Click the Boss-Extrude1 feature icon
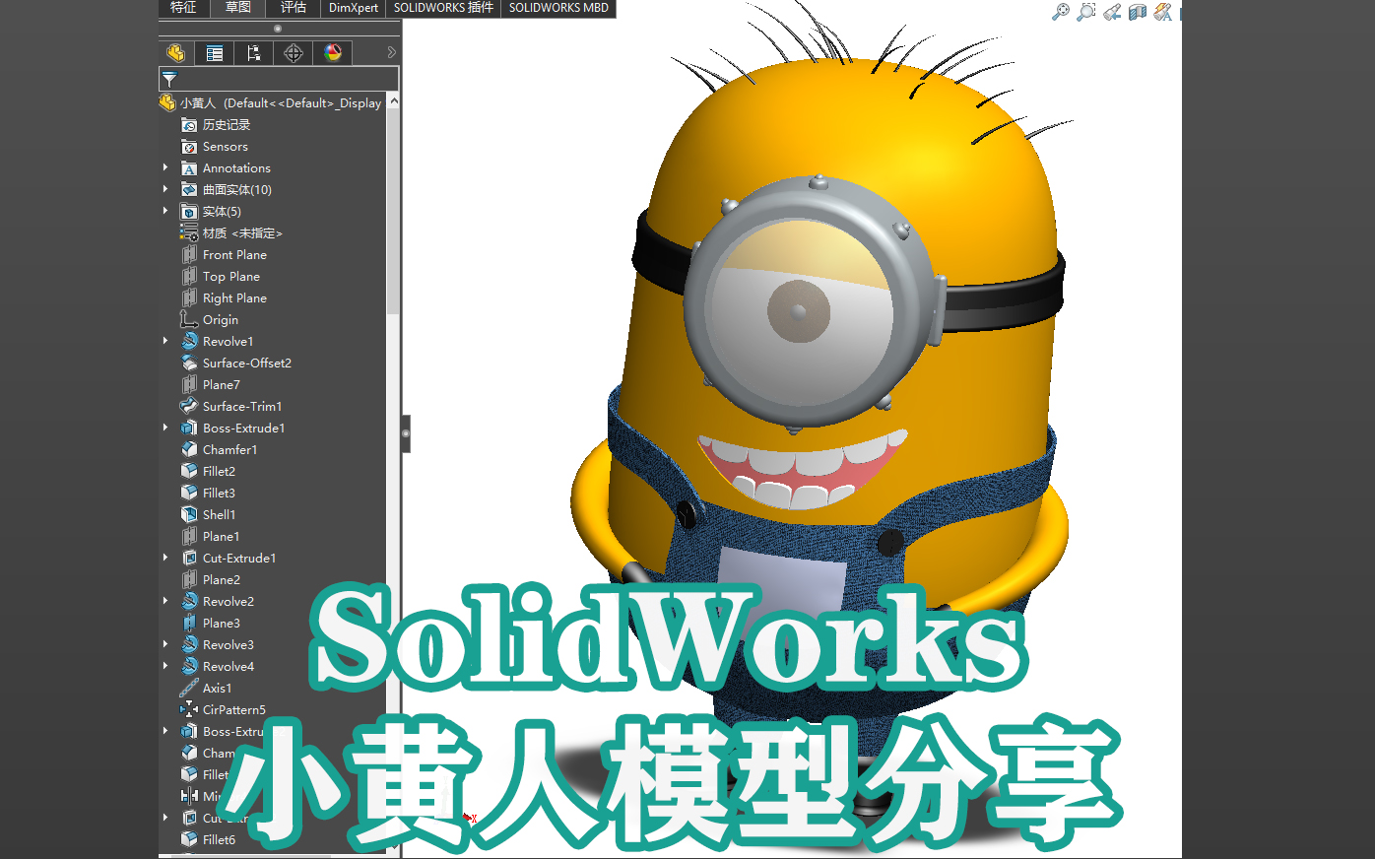 [189, 429]
